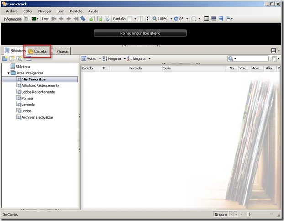Switch to the Páginas tab
The image size is (284, 221).
[61, 51]
